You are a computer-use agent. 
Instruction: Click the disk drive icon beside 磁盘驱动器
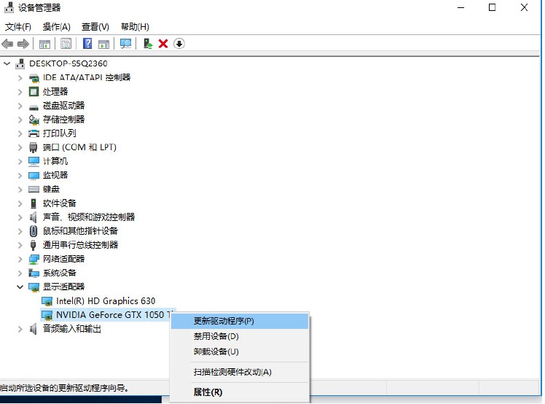coord(34,106)
